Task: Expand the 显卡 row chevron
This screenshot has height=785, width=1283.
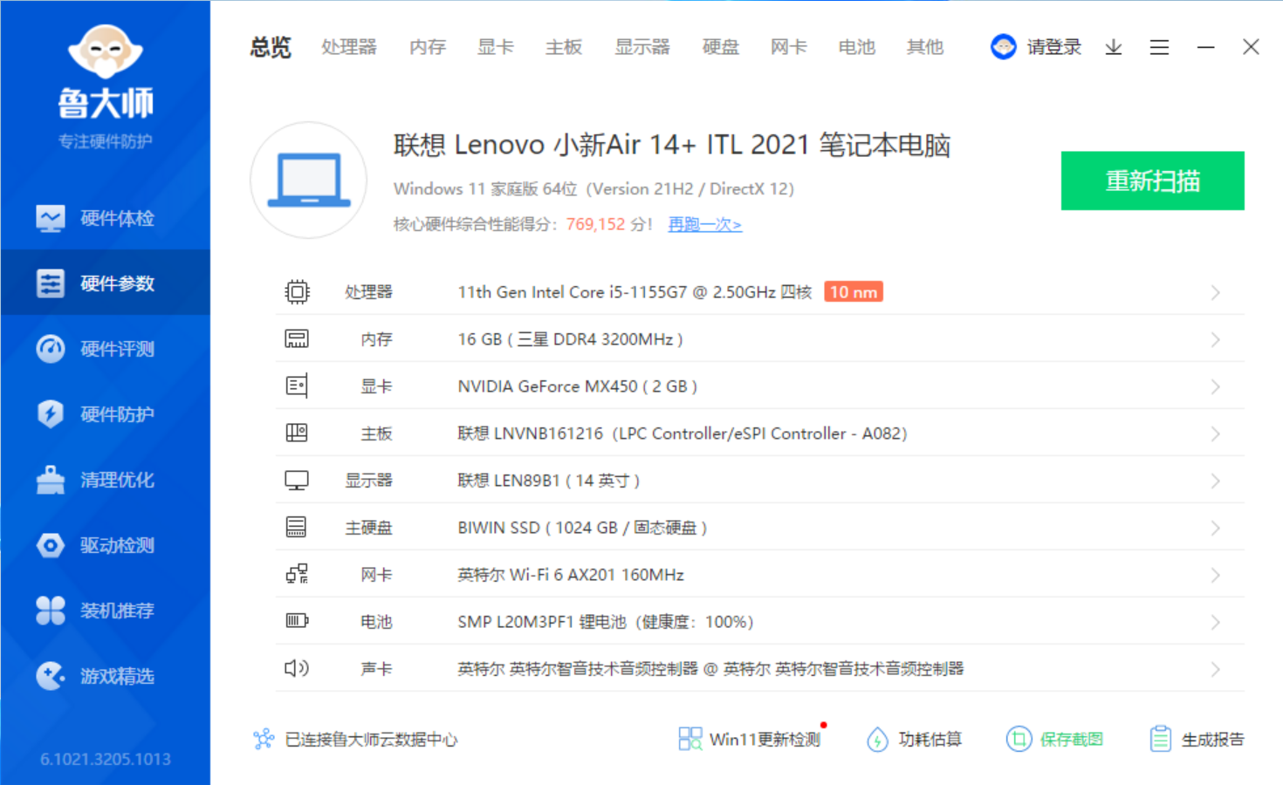Action: pyautogui.click(x=1215, y=386)
